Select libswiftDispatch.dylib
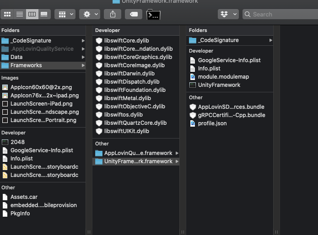The image size is (318, 235). coord(136,82)
